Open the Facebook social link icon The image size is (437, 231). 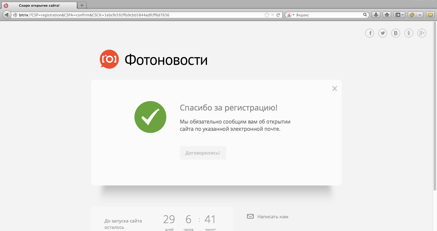369,33
